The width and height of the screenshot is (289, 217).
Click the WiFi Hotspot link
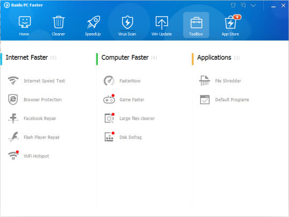click(36, 156)
